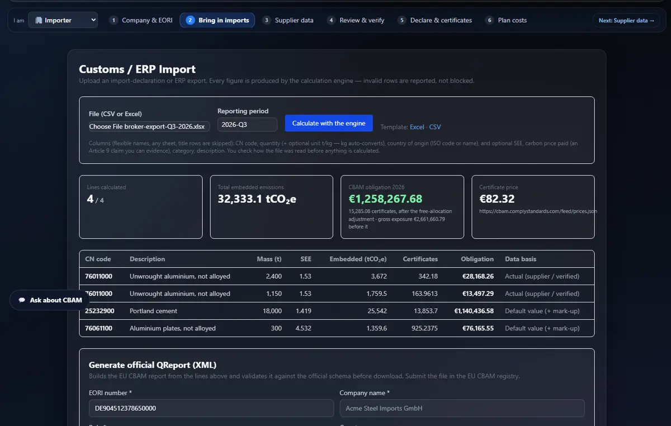The image size is (671, 426).
Task: Click the Mass (t) column header
Action: click(x=269, y=259)
